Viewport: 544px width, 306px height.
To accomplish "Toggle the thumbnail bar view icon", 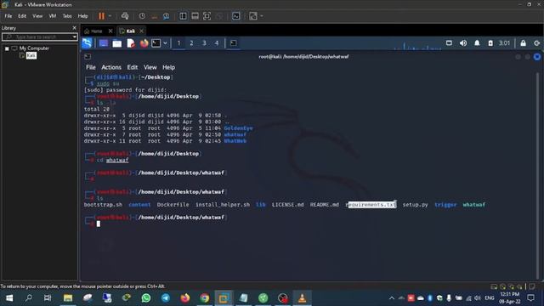I will coord(195,16).
